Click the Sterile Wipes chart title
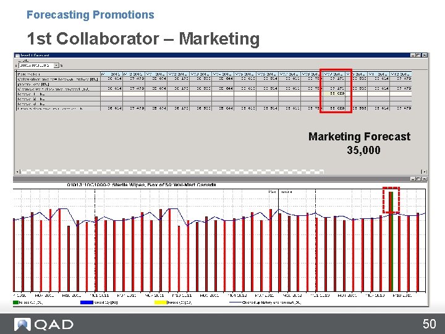 point(142,184)
